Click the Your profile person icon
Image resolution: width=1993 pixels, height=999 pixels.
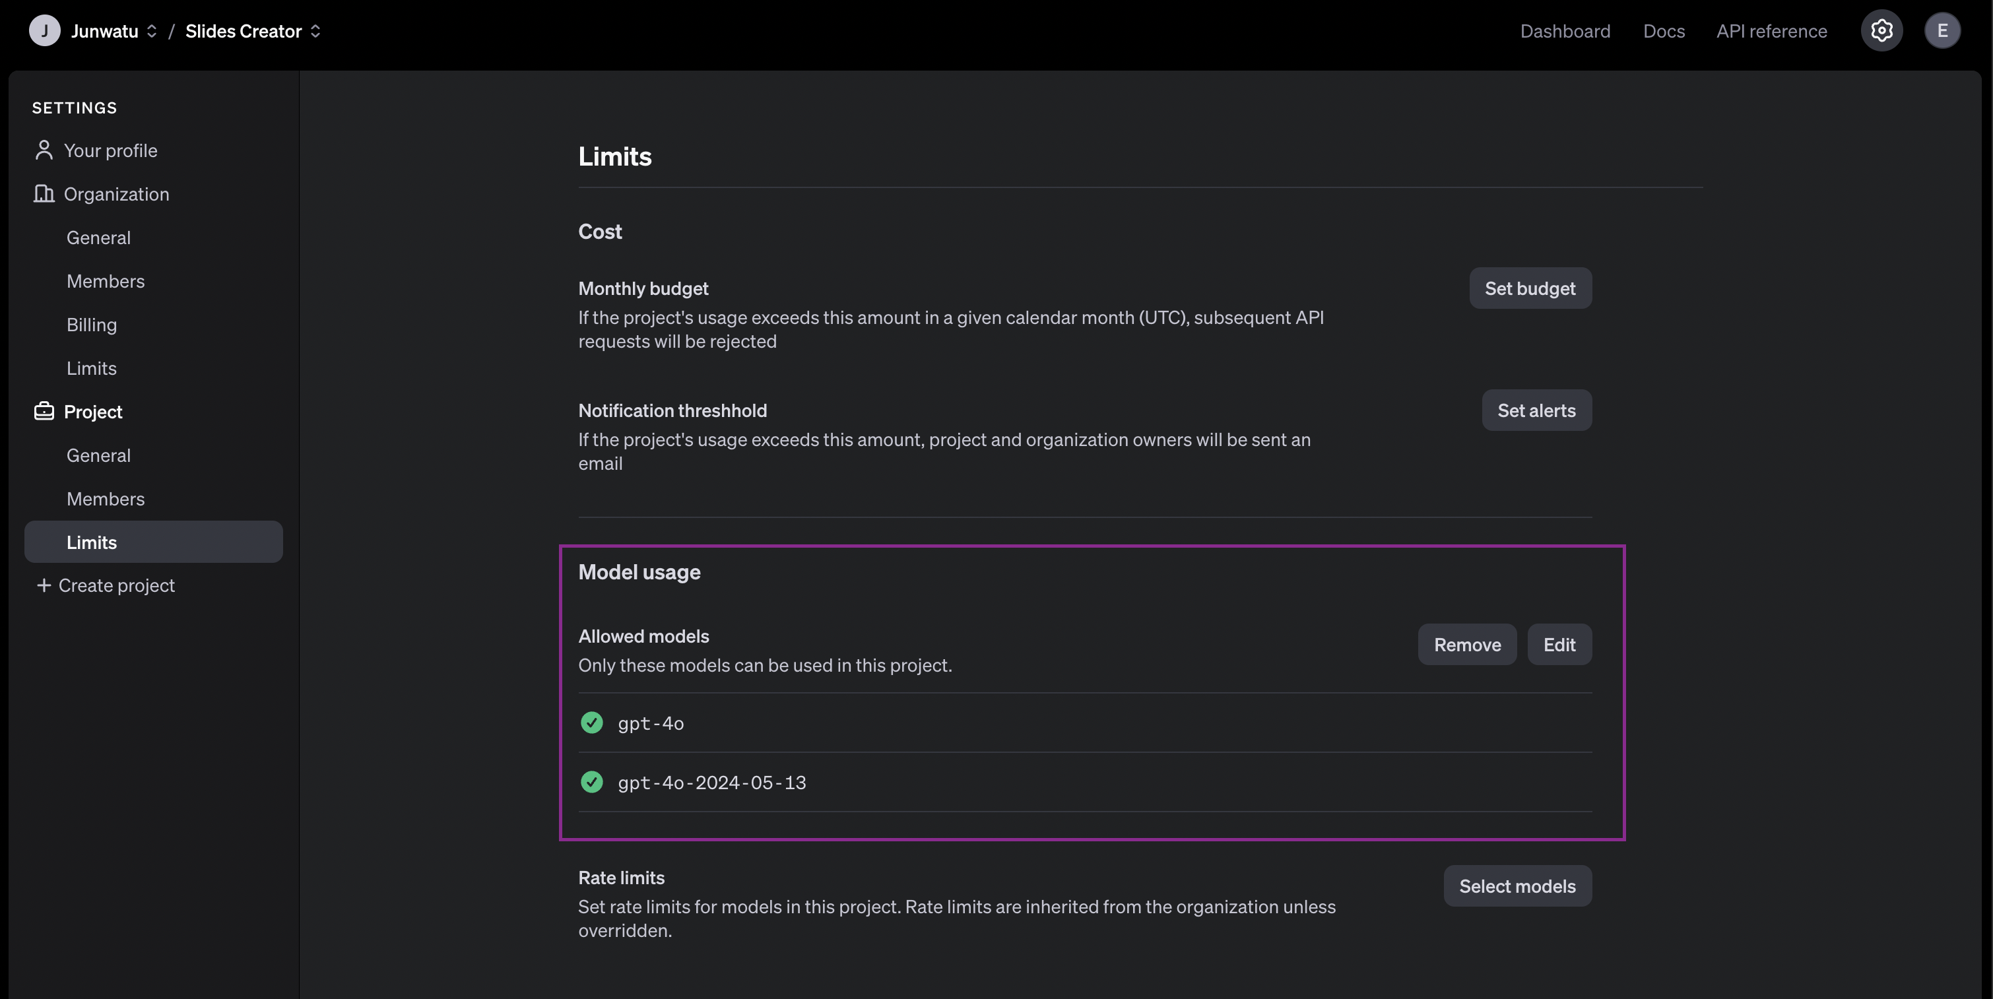point(44,150)
